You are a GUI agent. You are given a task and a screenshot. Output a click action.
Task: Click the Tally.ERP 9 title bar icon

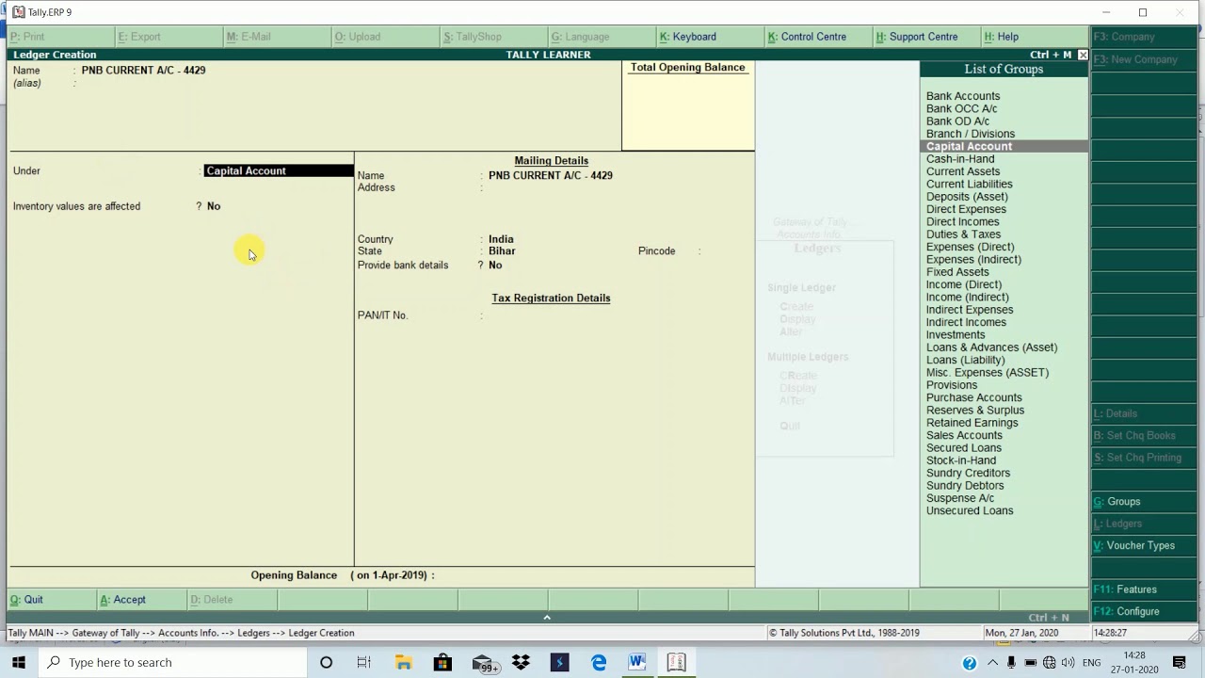pyautogui.click(x=18, y=12)
